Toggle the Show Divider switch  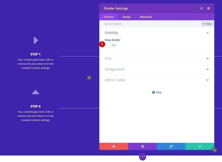[111, 45]
